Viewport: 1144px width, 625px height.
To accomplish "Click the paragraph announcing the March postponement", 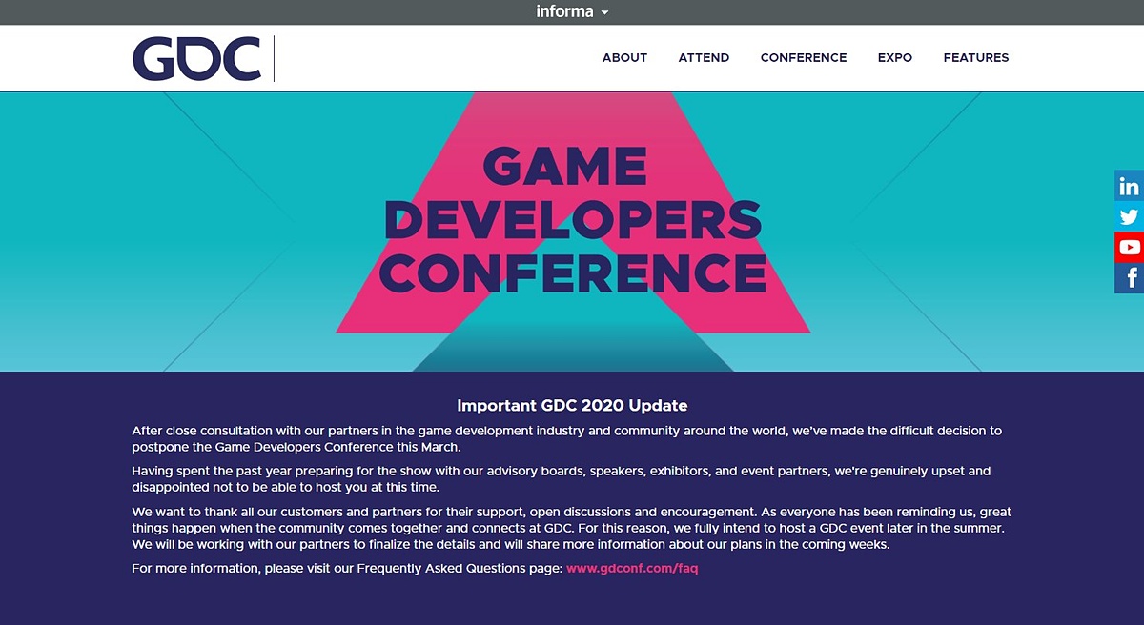I will pos(566,439).
